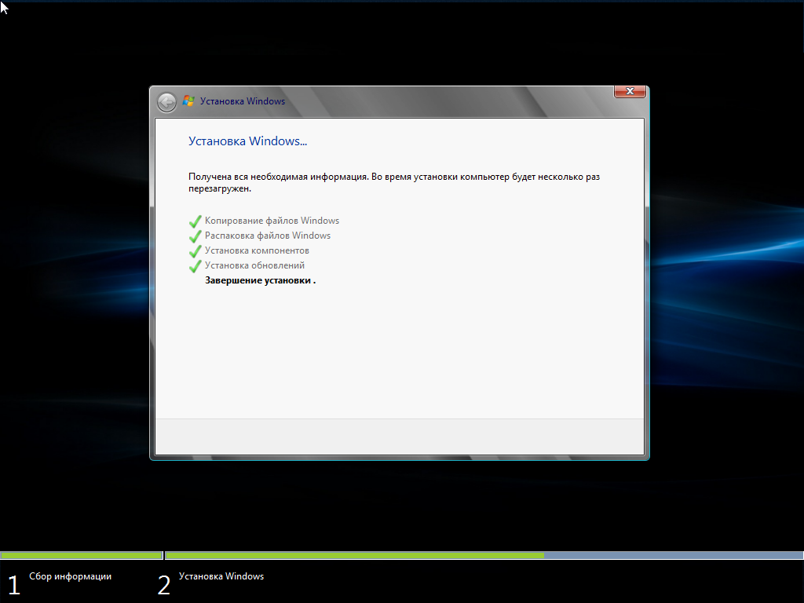Image resolution: width=804 pixels, height=603 pixels.
Task: Click the large number 1 at bottom
Action: click(x=14, y=585)
